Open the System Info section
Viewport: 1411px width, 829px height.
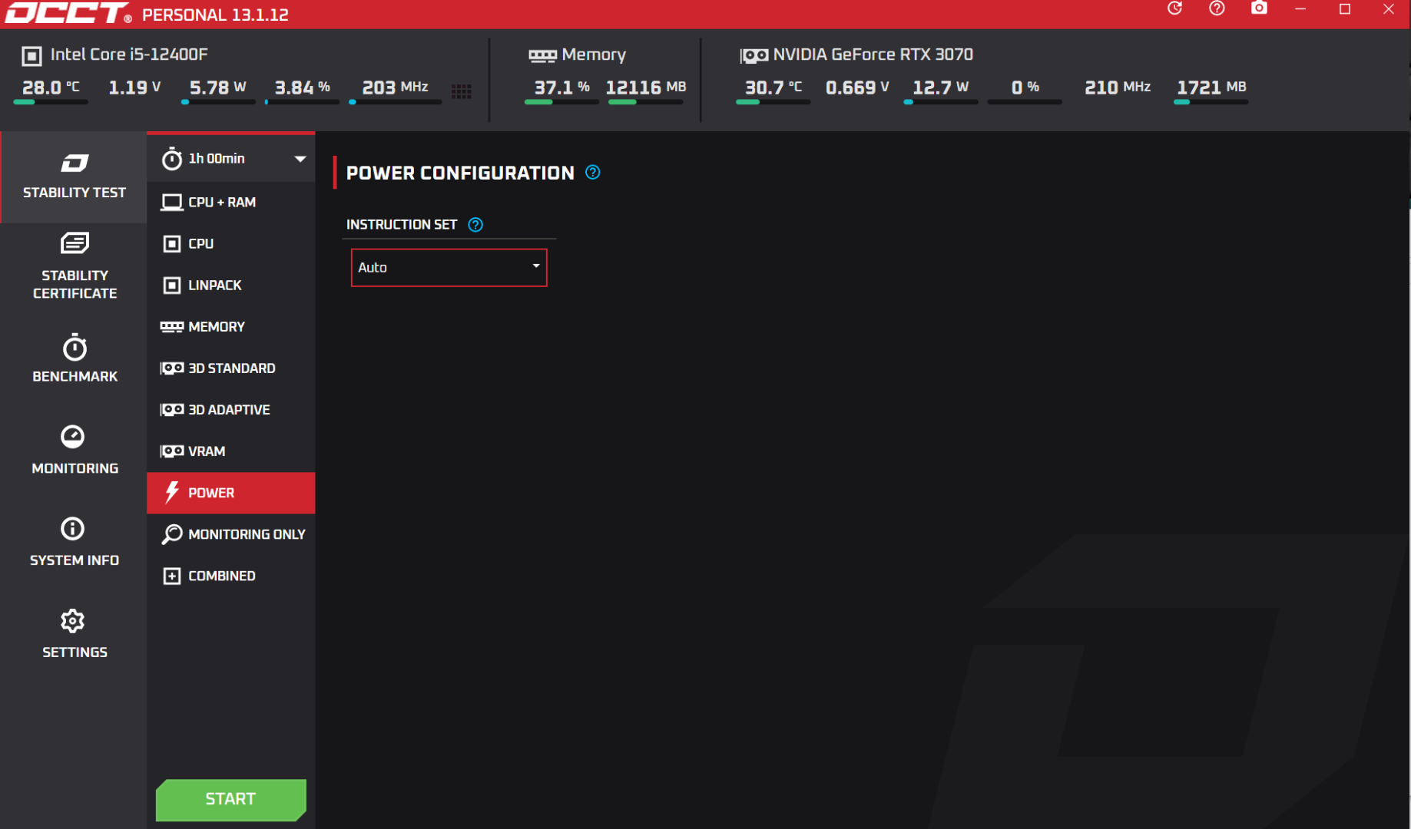click(74, 542)
